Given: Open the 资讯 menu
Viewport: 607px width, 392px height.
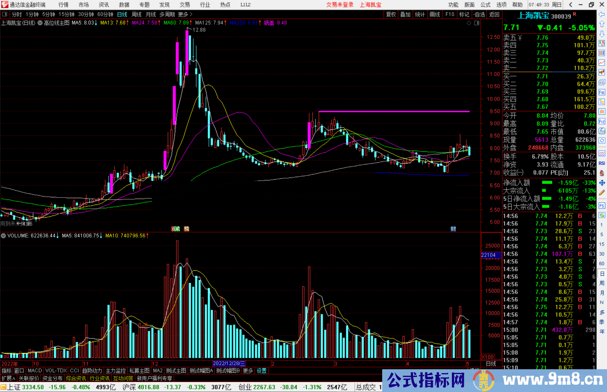Looking at the screenshot, I should point(104,5).
